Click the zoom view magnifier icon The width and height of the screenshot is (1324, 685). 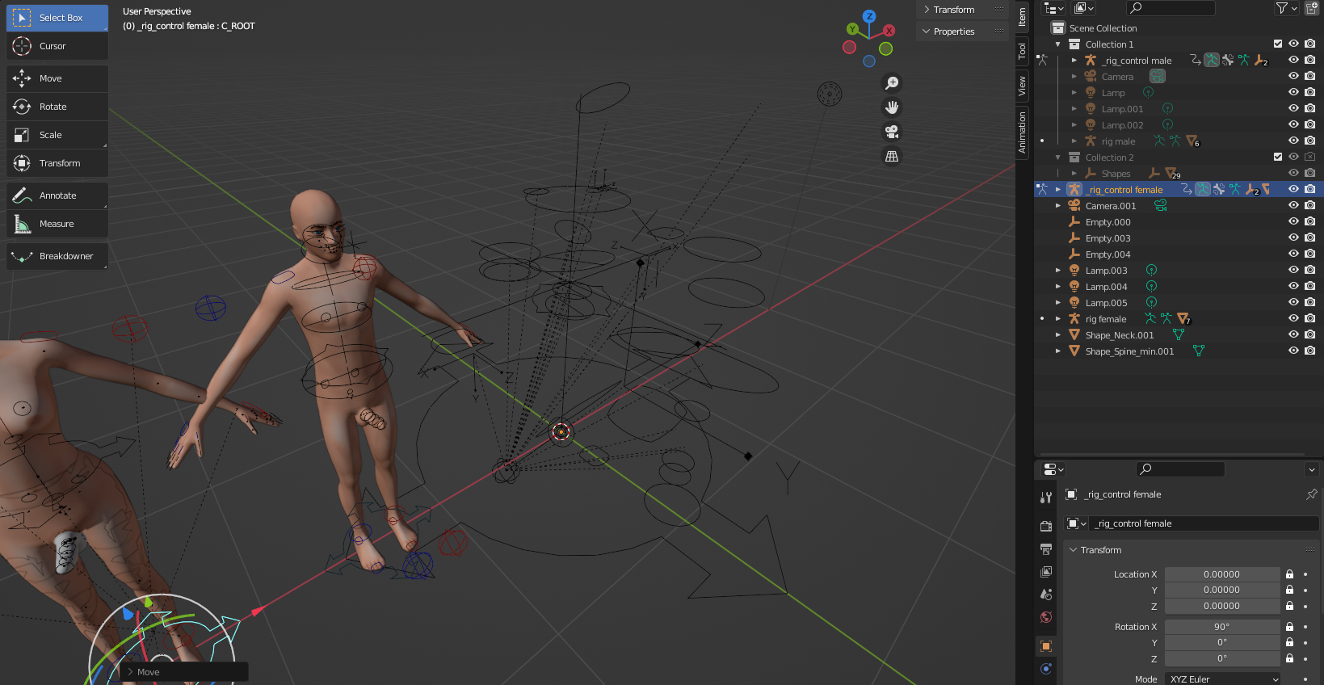(892, 83)
